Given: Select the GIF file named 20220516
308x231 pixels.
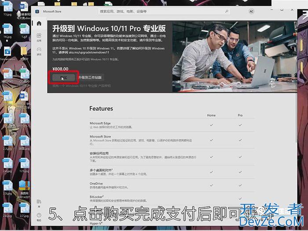Looking at the screenshot, I should click(25, 77).
